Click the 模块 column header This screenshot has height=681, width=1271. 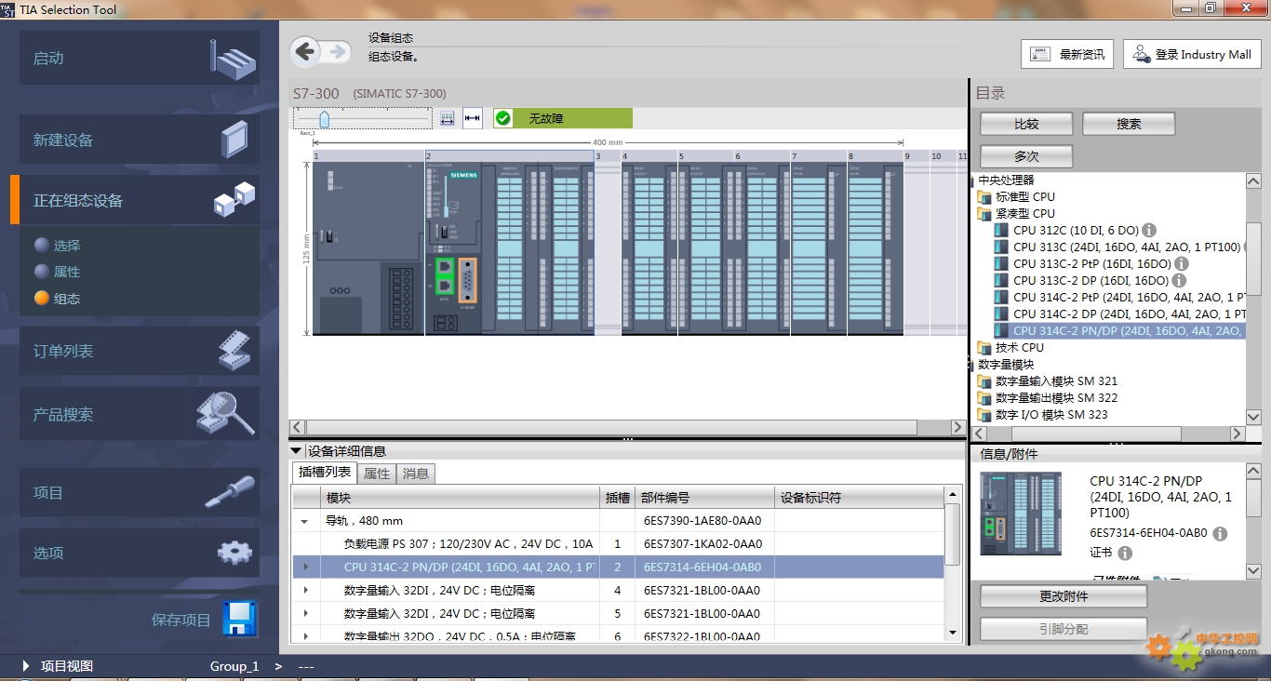click(x=461, y=498)
